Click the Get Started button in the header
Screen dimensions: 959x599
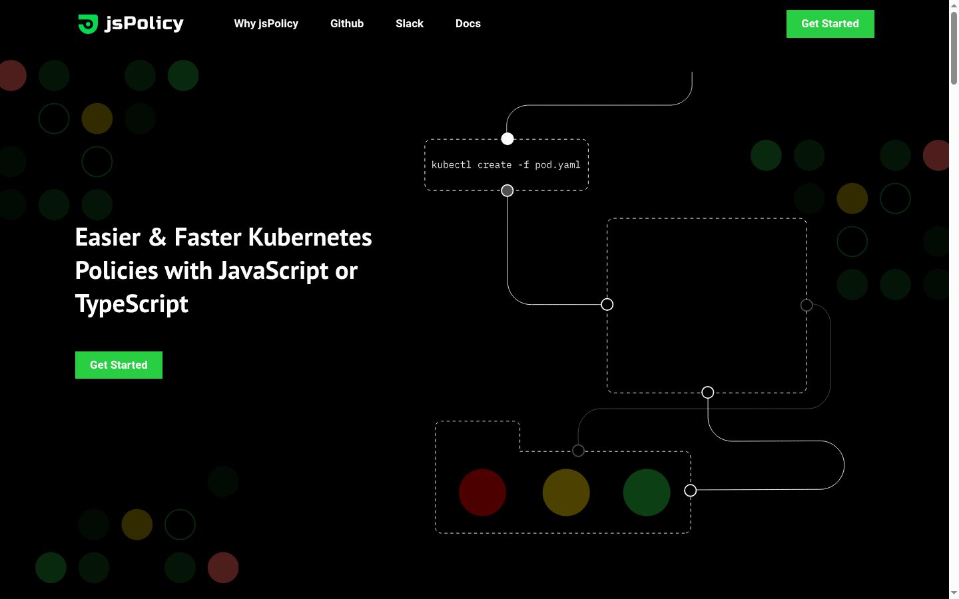(830, 24)
